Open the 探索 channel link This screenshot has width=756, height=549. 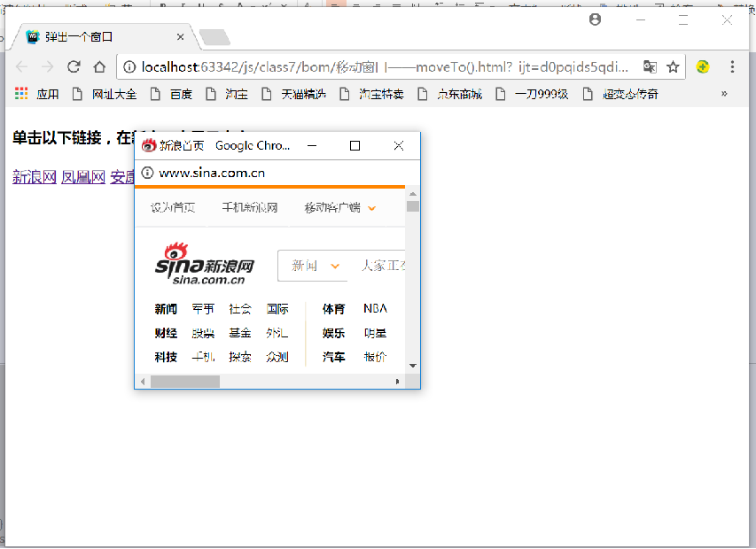(x=240, y=357)
